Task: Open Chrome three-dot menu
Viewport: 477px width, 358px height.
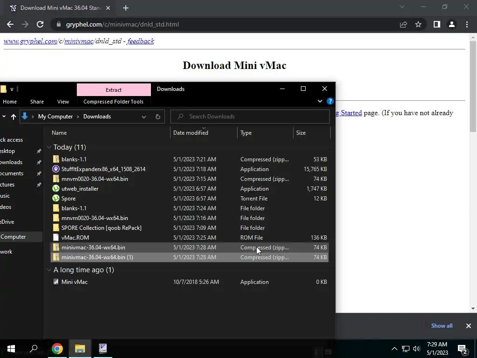Action: point(467,24)
